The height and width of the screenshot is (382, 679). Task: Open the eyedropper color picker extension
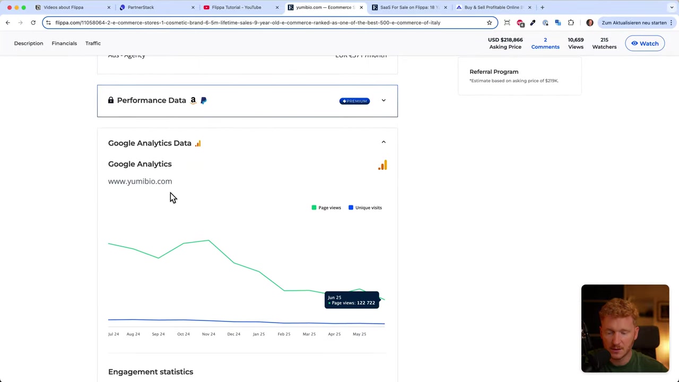click(533, 22)
